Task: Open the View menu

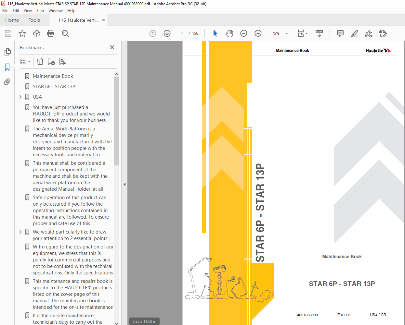Action: pyautogui.click(x=28, y=11)
